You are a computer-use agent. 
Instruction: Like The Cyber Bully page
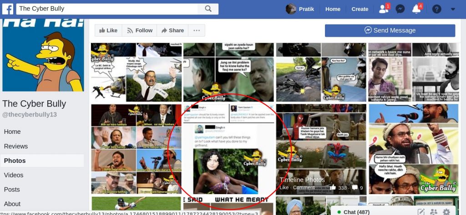click(108, 30)
